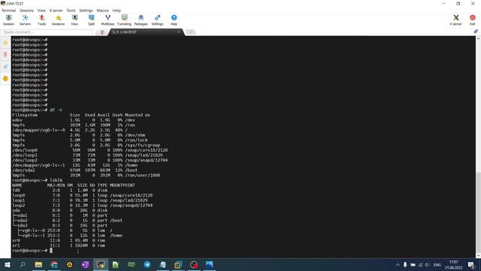The image size is (481, 271).
Task: Click the paperclip icon at right
Action: click(x=476, y=32)
